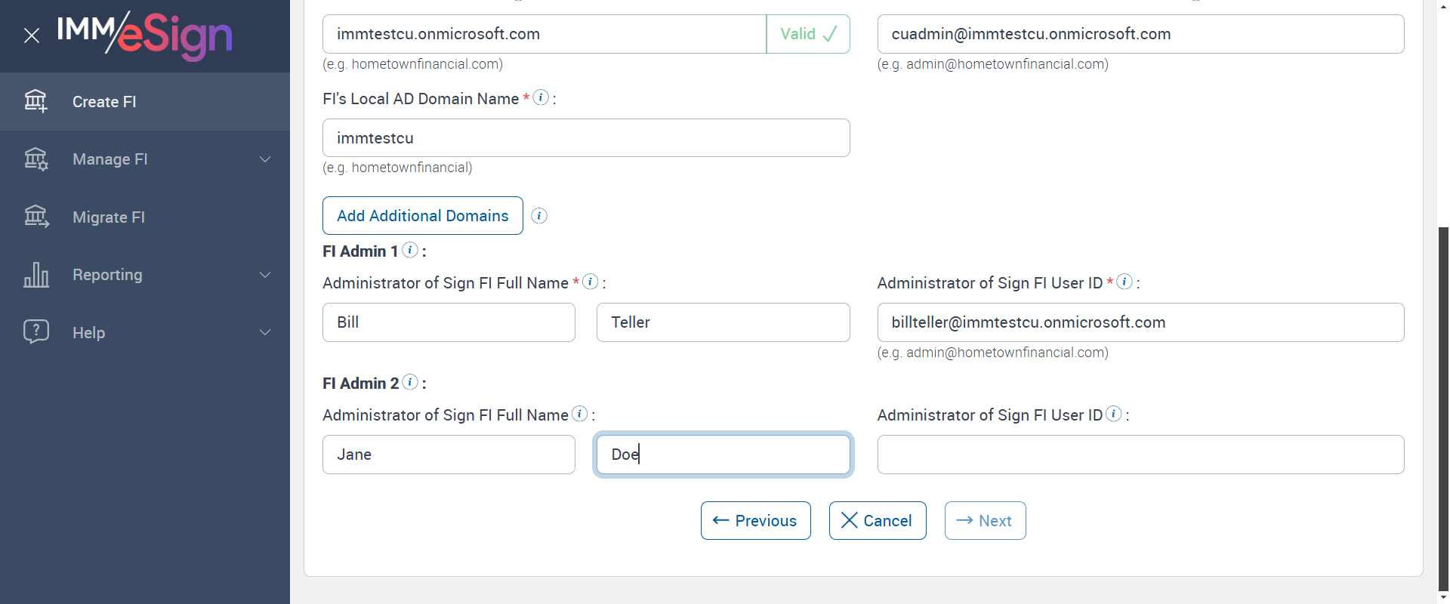The width and height of the screenshot is (1450, 604).
Task: Click the close sidebar X icon
Action: tap(32, 35)
